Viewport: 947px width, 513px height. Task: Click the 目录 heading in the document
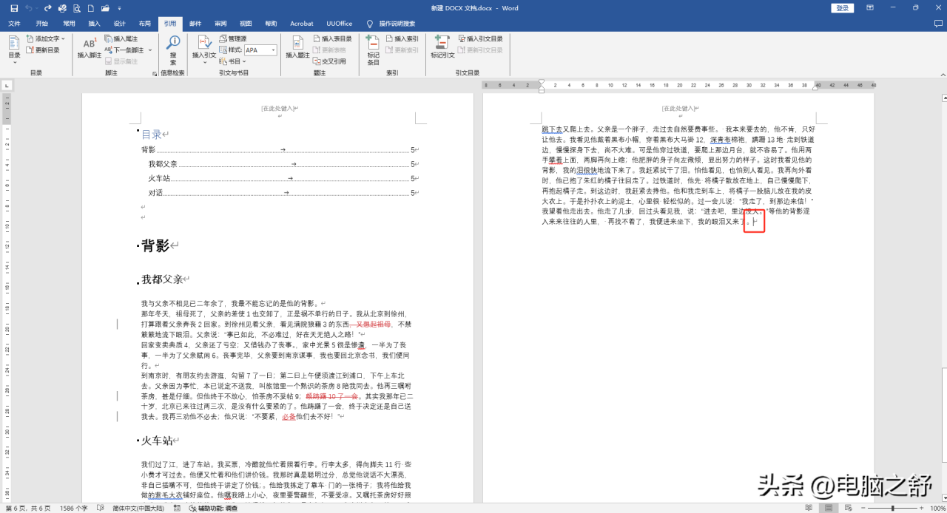coord(152,135)
